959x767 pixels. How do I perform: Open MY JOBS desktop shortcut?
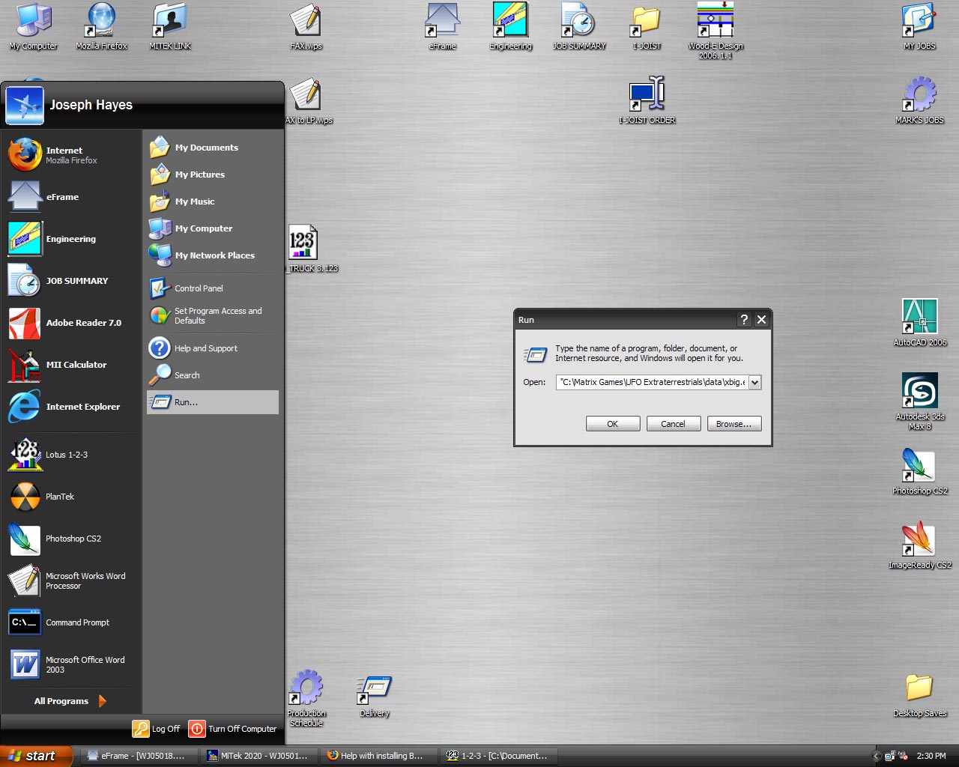919,27
